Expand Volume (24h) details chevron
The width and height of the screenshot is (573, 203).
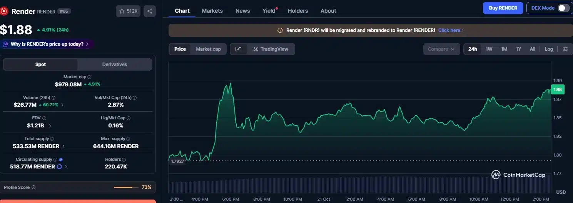coord(63,105)
